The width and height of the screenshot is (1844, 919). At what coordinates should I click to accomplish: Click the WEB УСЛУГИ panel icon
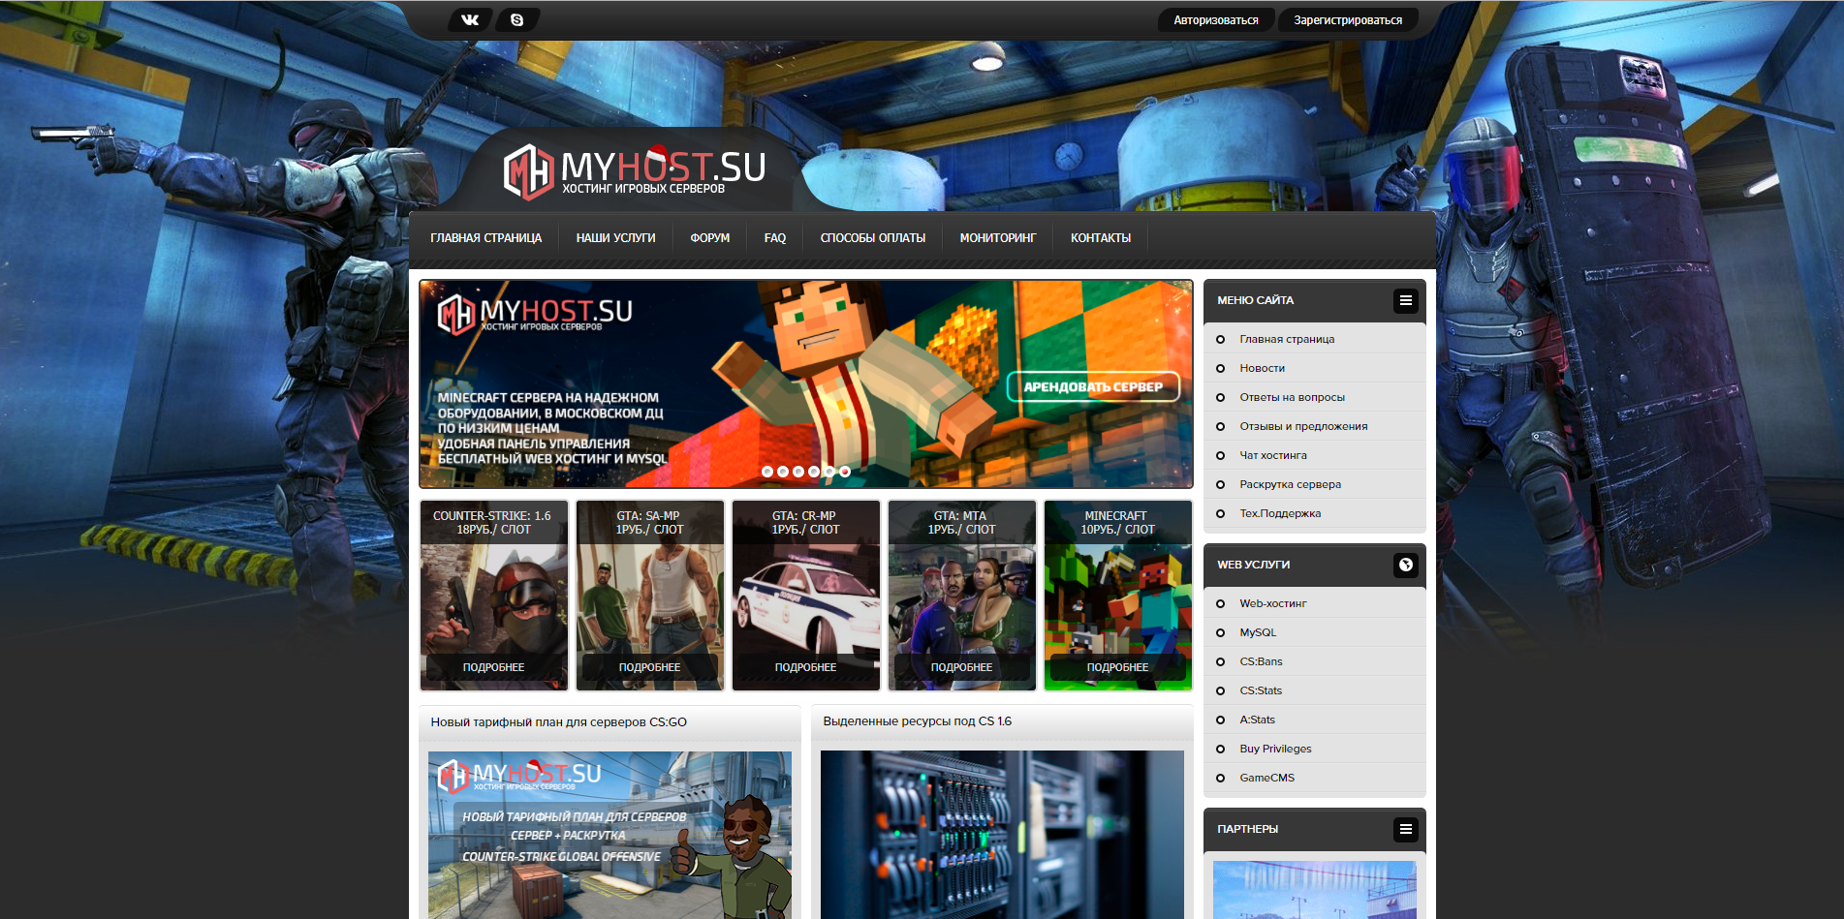point(1405,565)
